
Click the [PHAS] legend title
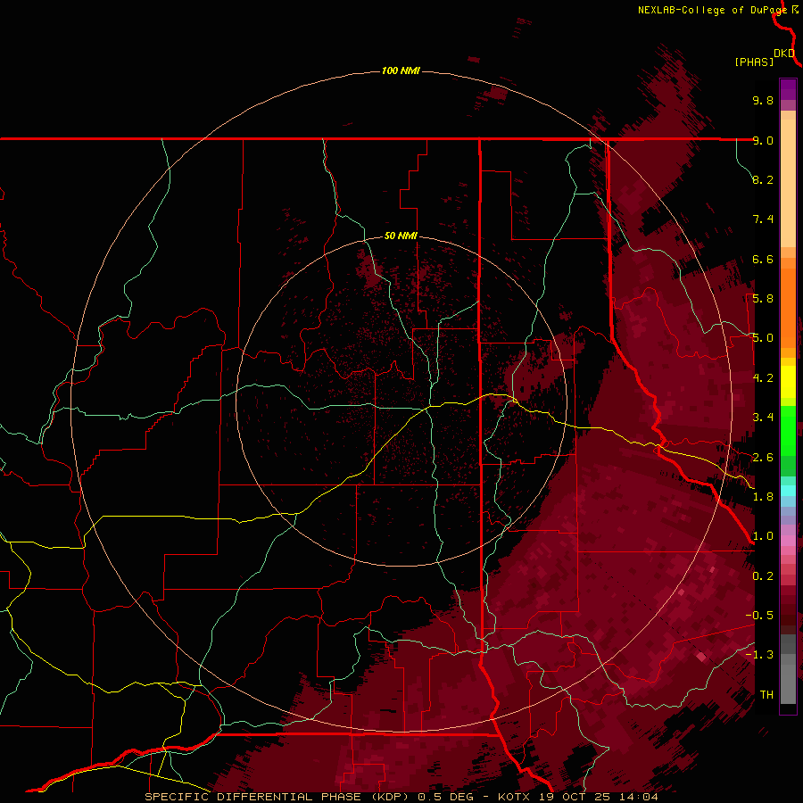click(754, 62)
